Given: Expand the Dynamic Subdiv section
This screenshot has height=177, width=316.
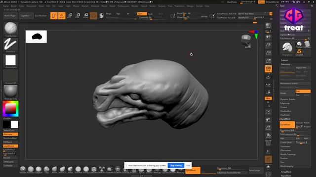Looking at the screenshot, I should 287,99.
